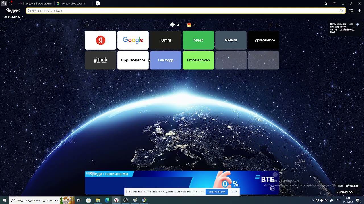Open Task View in the taskbar

[79, 200]
